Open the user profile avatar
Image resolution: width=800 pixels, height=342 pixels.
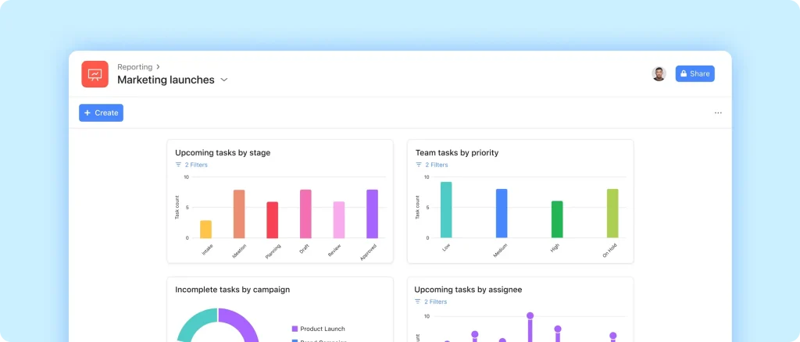(659, 73)
